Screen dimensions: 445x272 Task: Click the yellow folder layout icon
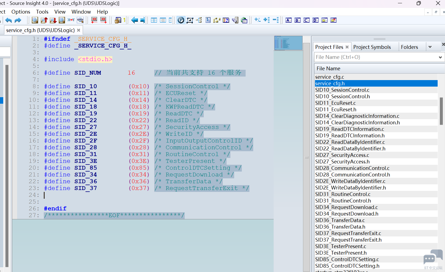(x=325, y=20)
